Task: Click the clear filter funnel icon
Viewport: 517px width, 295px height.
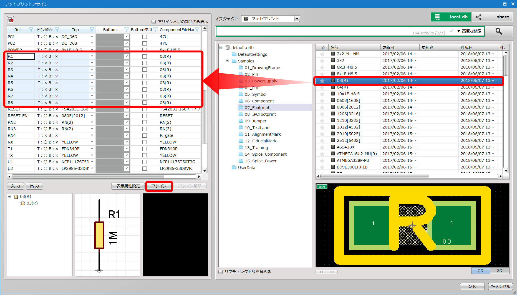Action: (x=11, y=19)
